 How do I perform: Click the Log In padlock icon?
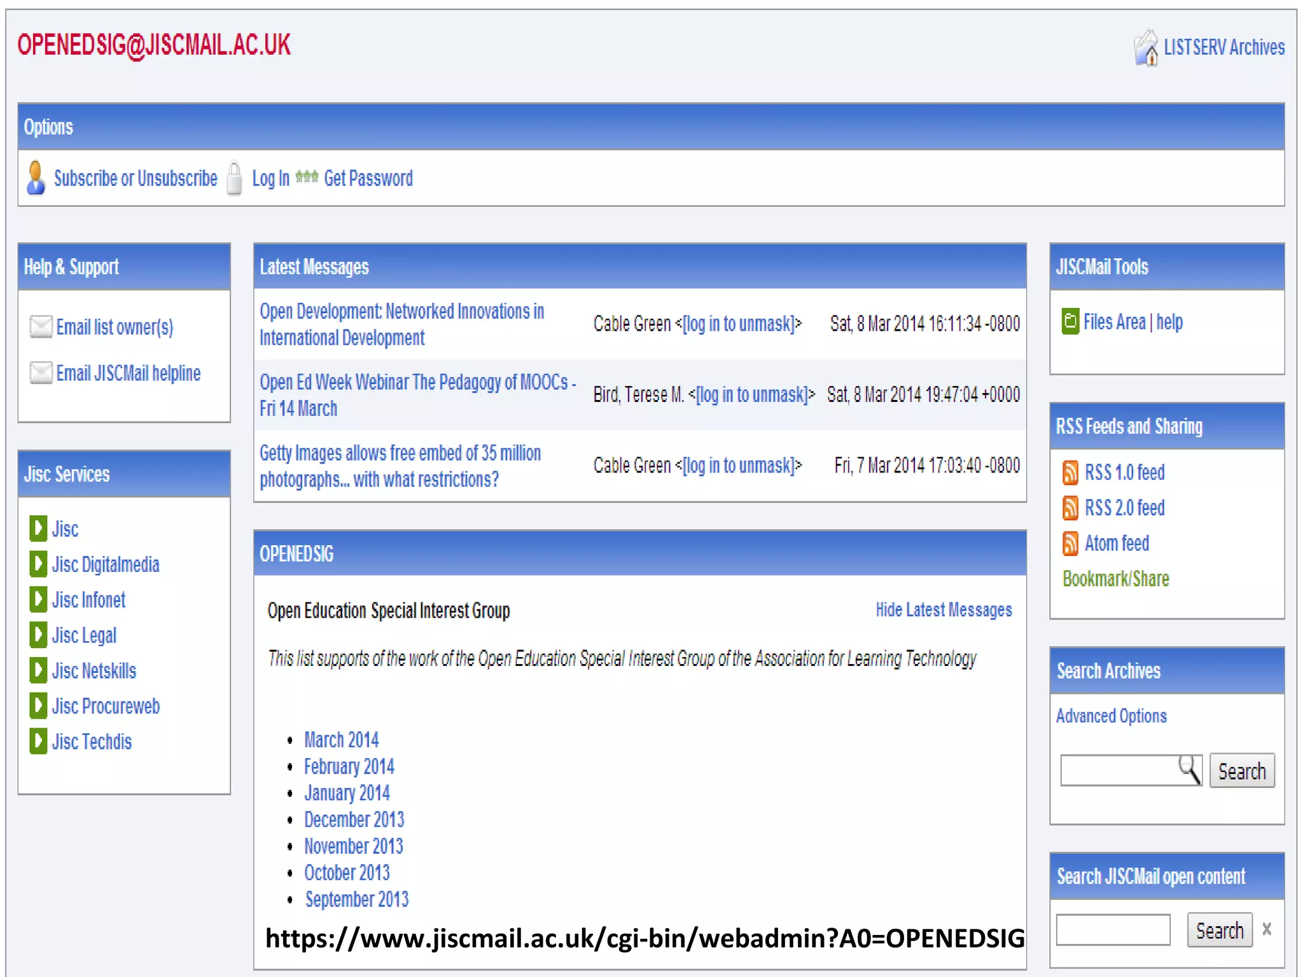point(234,178)
